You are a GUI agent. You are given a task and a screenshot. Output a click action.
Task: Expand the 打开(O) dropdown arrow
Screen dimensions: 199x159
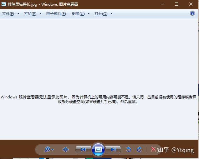click(x=112, y=13)
